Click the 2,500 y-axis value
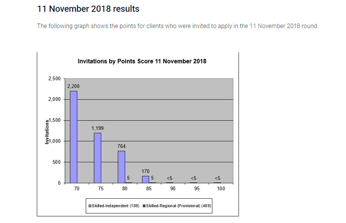The image size is (346, 223). [54, 79]
